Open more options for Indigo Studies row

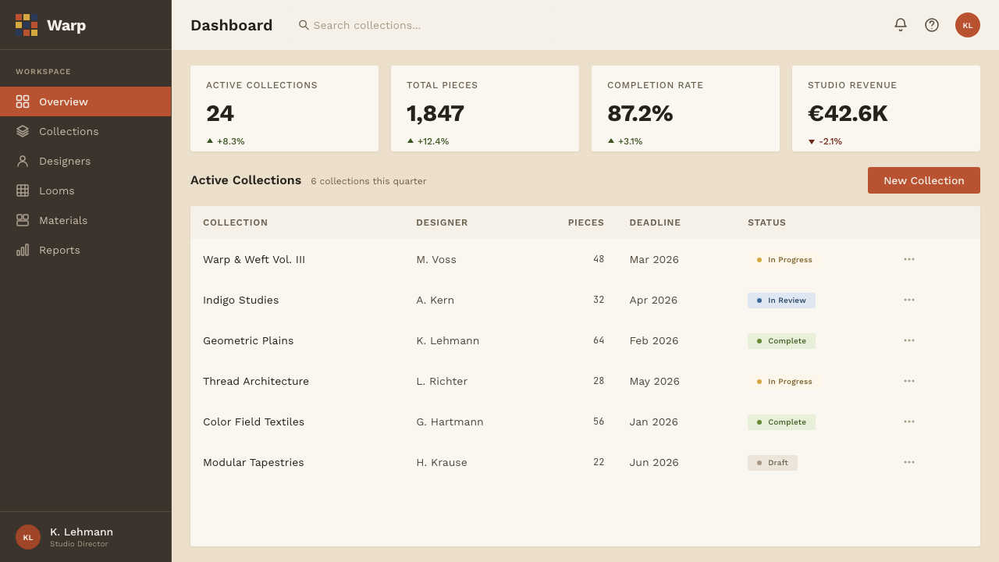909,300
